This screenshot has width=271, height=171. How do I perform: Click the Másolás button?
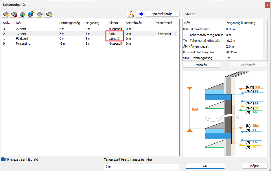pyautogui.click(x=201, y=65)
